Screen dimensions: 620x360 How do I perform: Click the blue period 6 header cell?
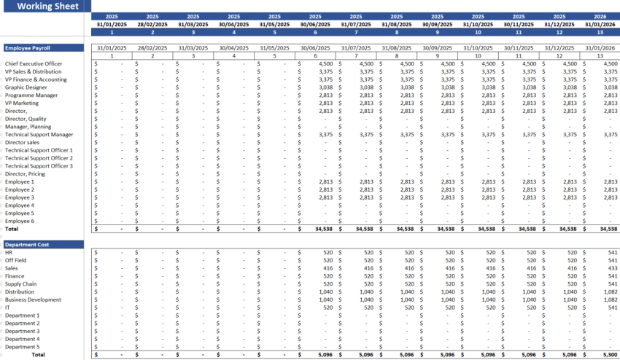point(315,32)
